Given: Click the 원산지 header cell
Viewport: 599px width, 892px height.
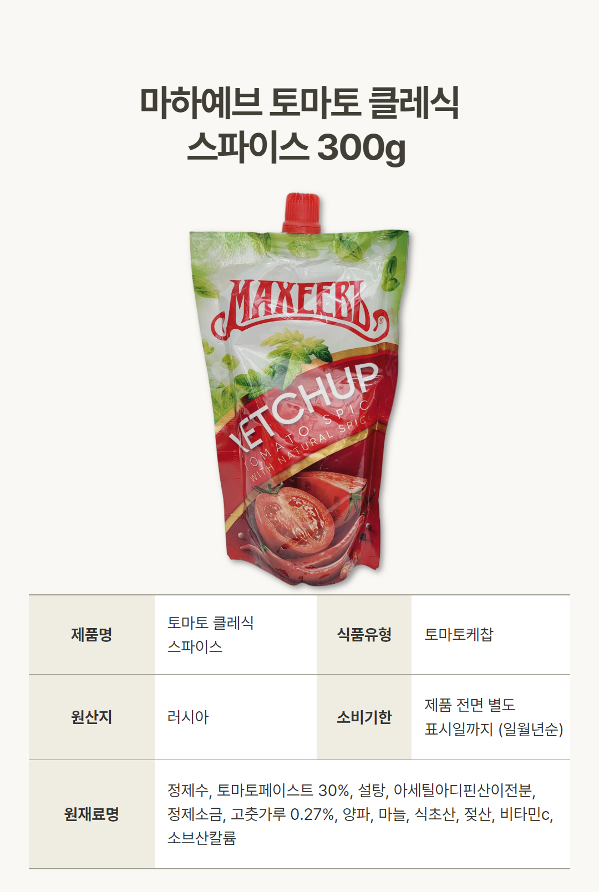Looking at the screenshot, I should (92, 717).
